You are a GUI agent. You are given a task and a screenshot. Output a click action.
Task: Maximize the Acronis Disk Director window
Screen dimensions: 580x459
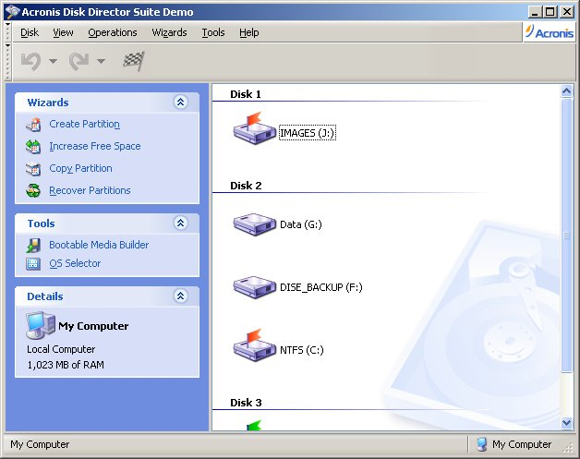click(x=550, y=12)
